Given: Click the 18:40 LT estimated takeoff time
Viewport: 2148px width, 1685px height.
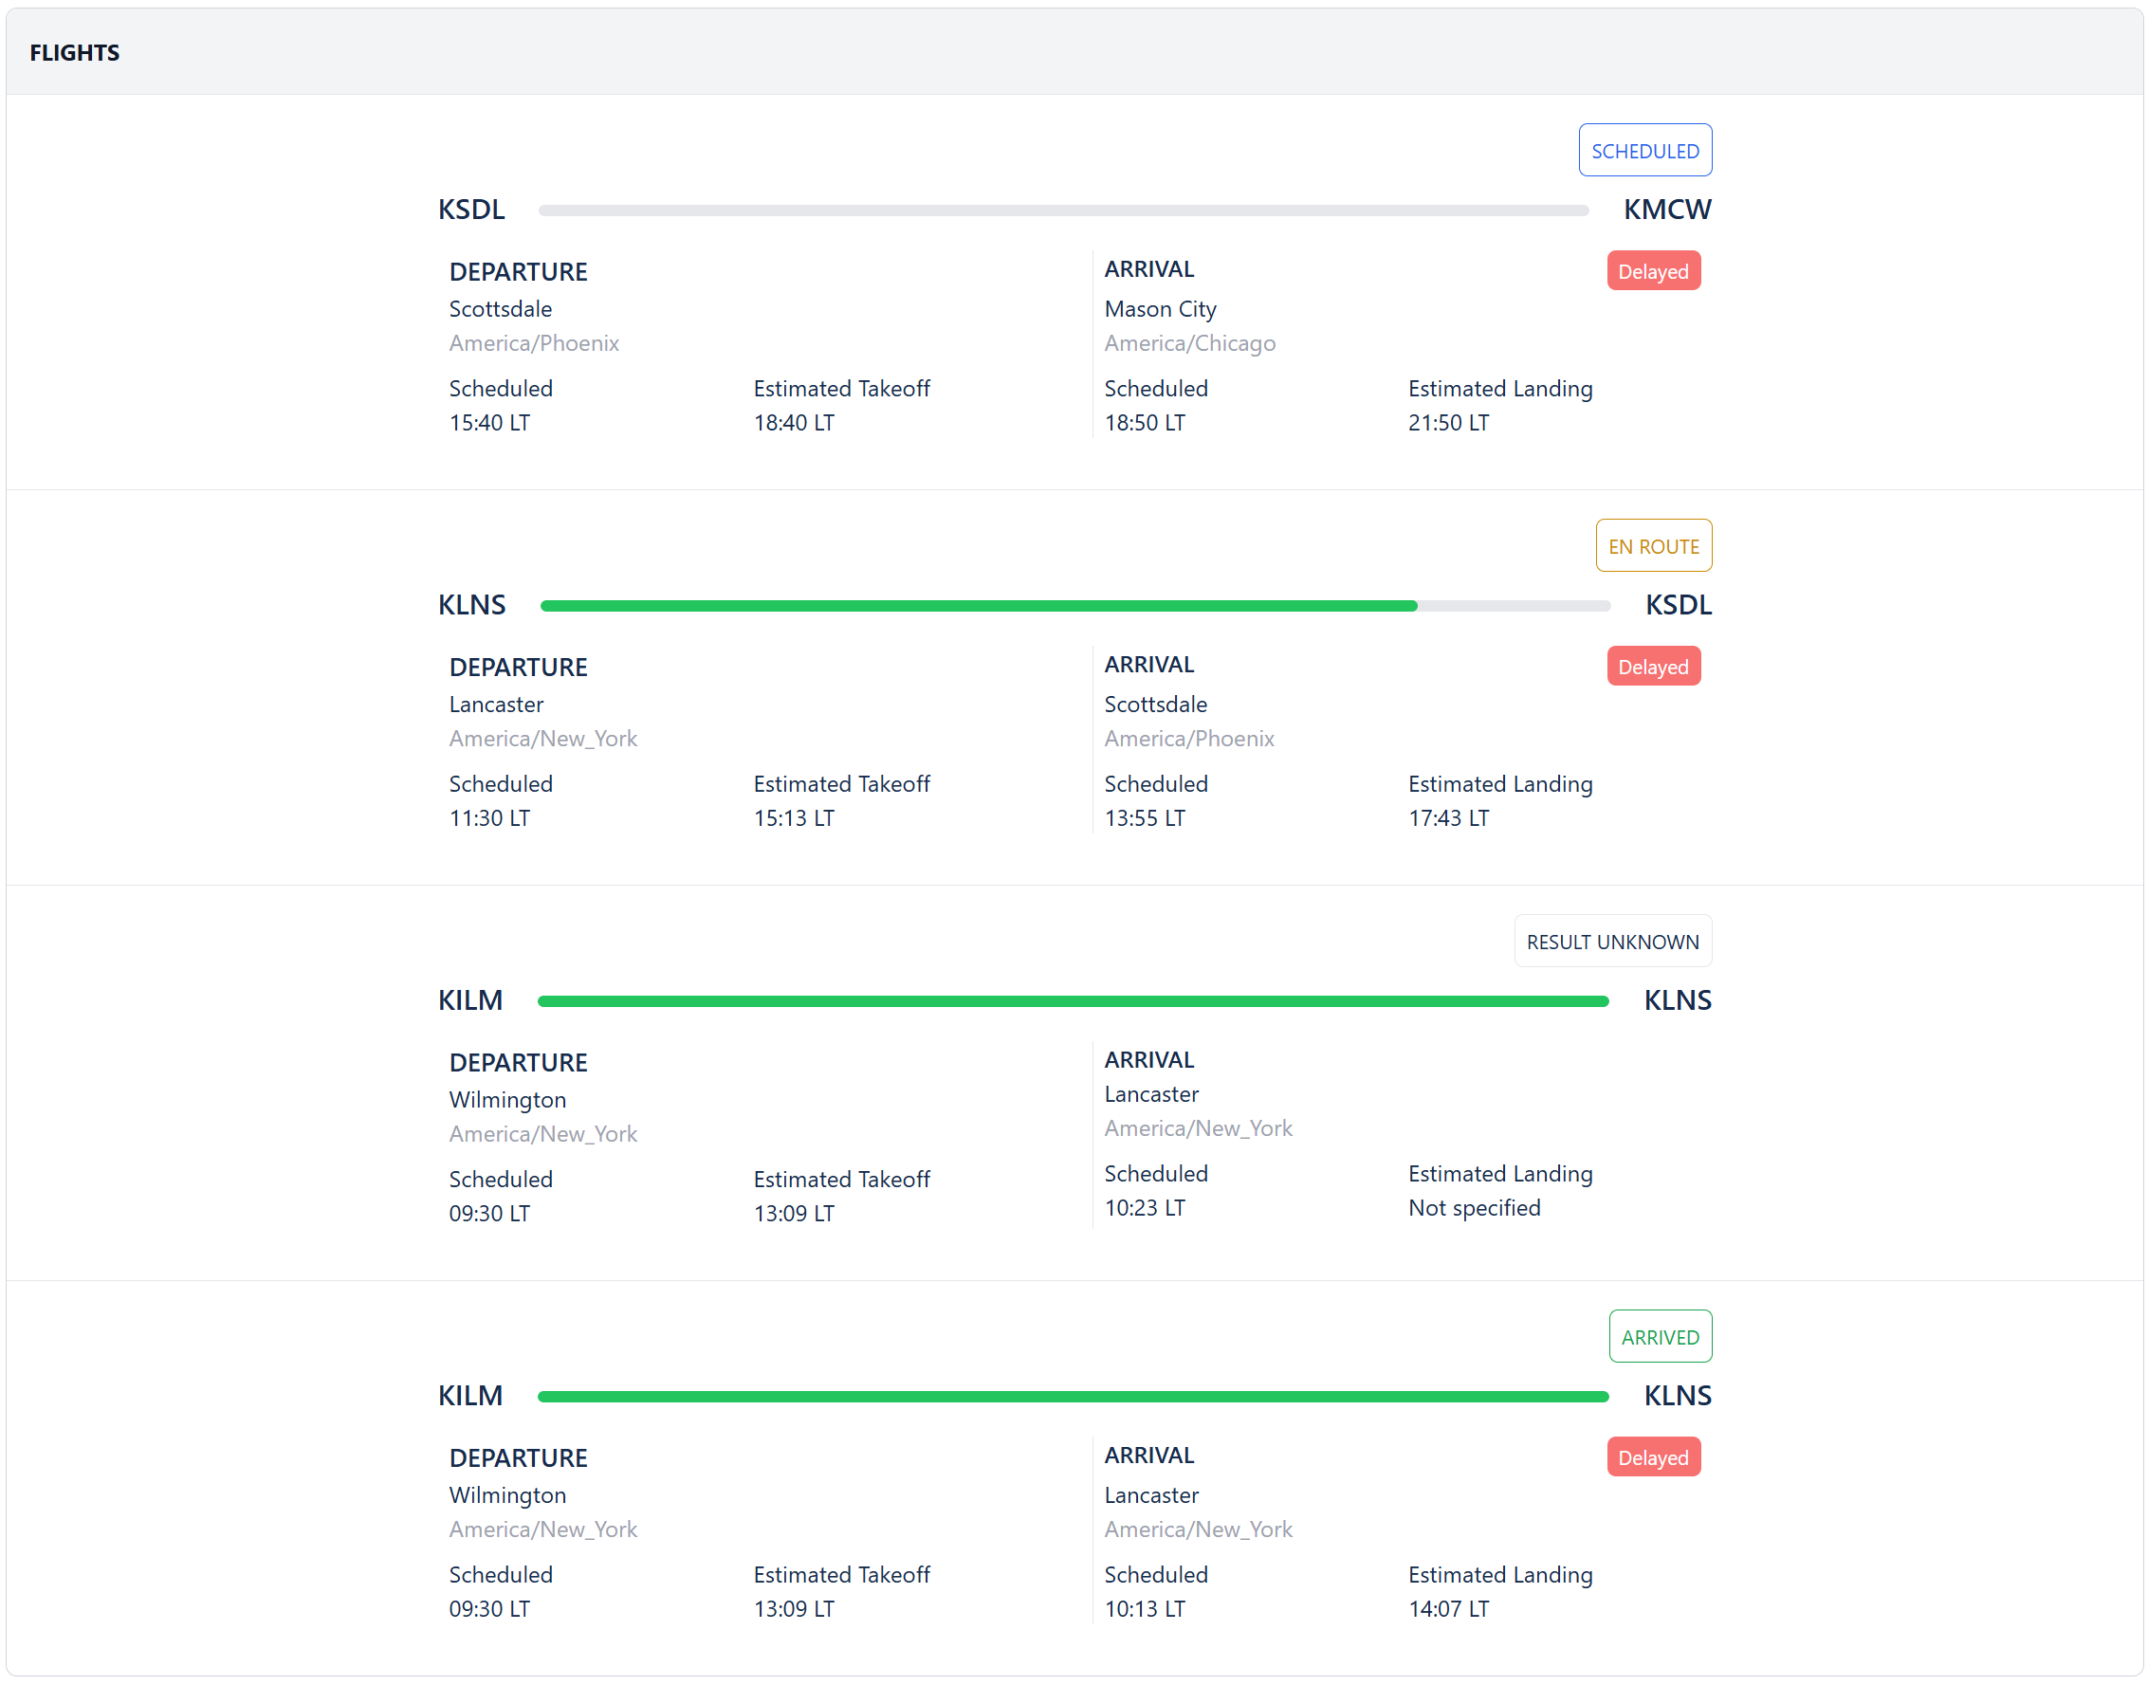Looking at the screenshot, I should [x=793, y=422].
